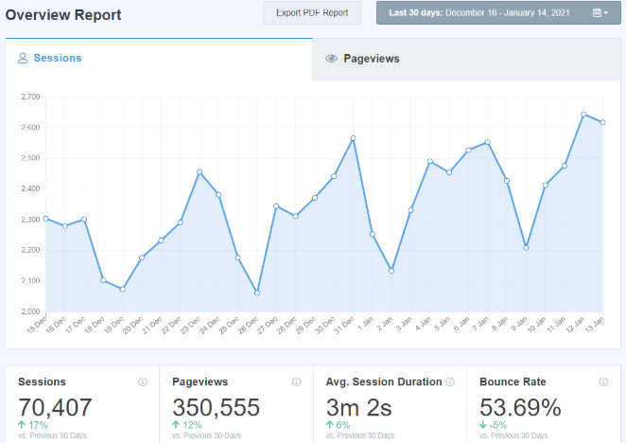This screenshot has width=626, height=443.
Task: Click the 12 Jan peak data point
Action: tap(583, 115)
